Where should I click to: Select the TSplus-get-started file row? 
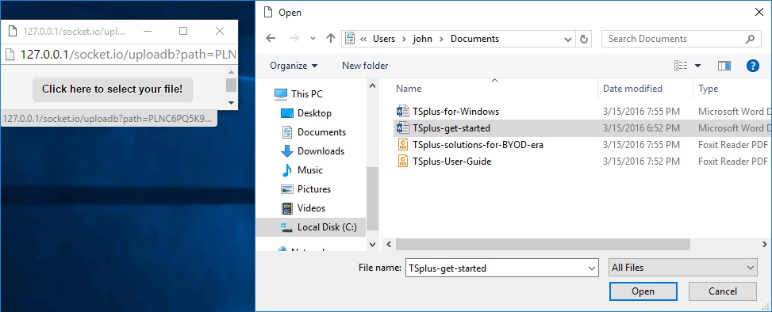[583, 128]
